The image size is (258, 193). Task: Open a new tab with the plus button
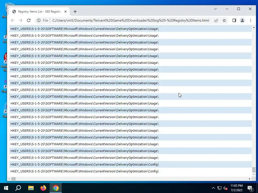tap(75, 12)
